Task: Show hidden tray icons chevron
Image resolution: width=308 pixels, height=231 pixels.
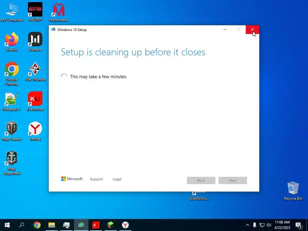Action: (248, 225)
